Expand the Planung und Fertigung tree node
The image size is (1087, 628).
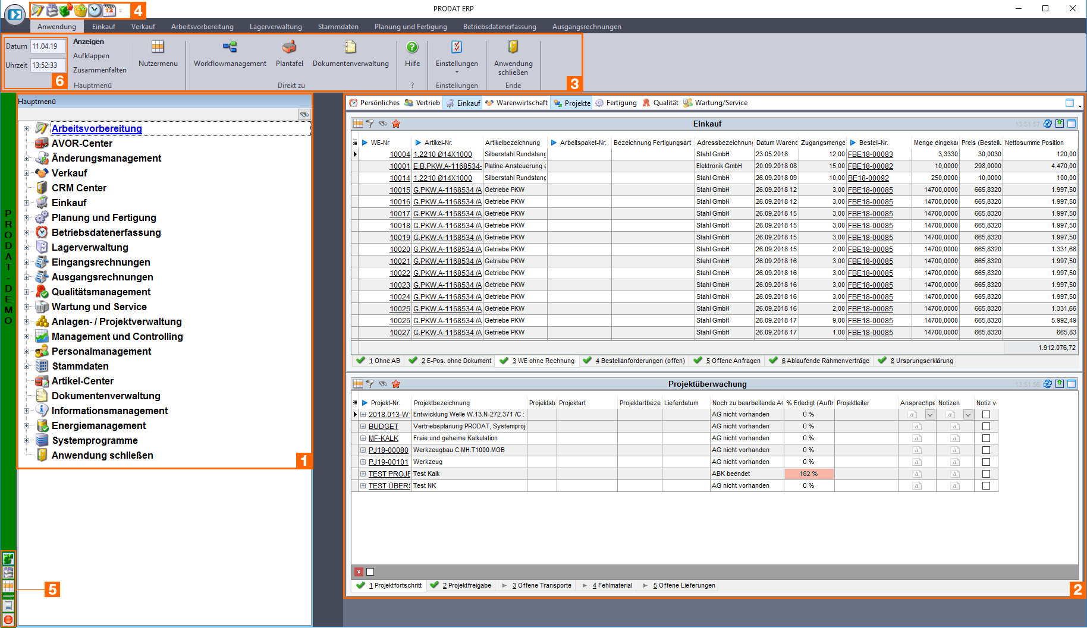click(x=26, y=218)
